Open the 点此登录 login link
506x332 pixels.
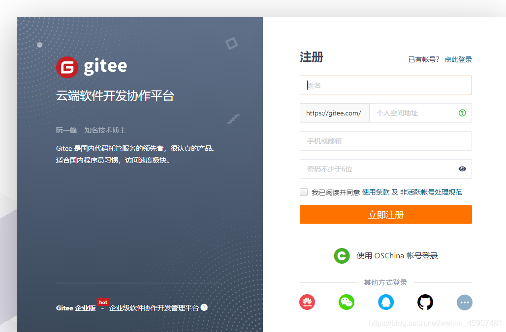458,59
